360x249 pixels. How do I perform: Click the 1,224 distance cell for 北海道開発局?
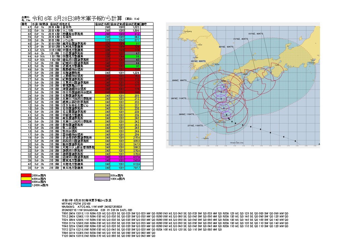pyautogui.click(x=133, y=72)
